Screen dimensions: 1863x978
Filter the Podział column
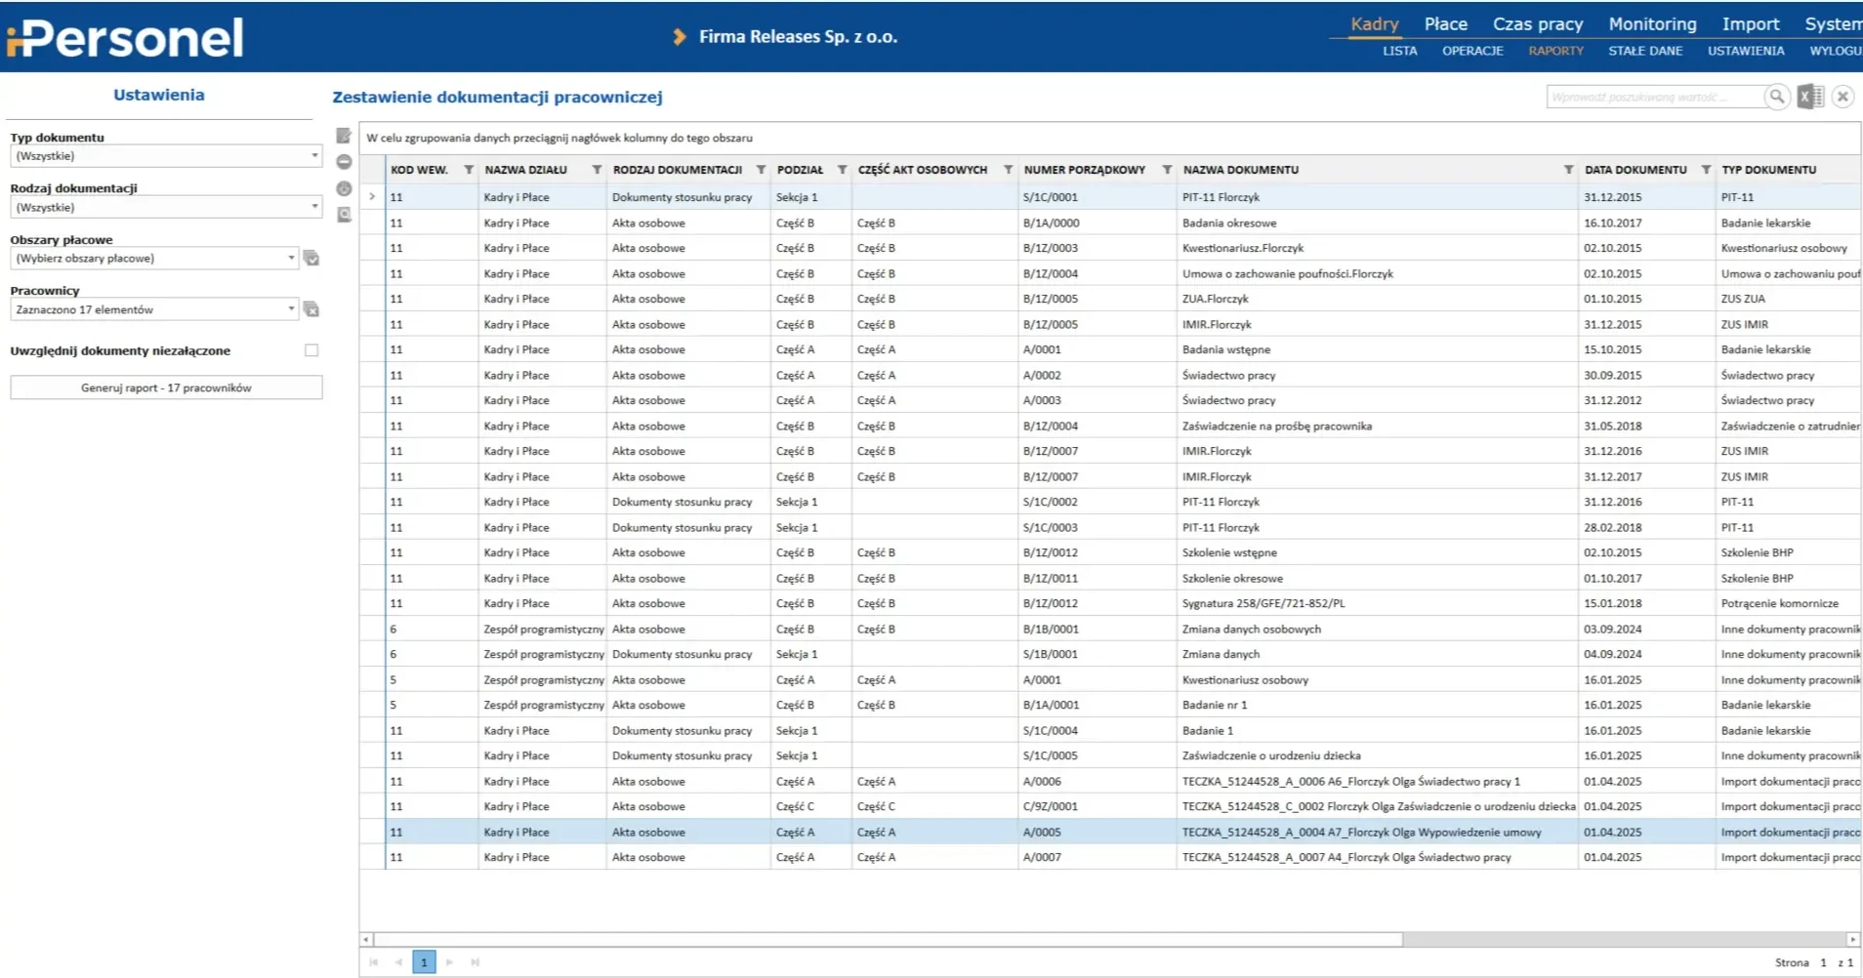tap(842, 170)
